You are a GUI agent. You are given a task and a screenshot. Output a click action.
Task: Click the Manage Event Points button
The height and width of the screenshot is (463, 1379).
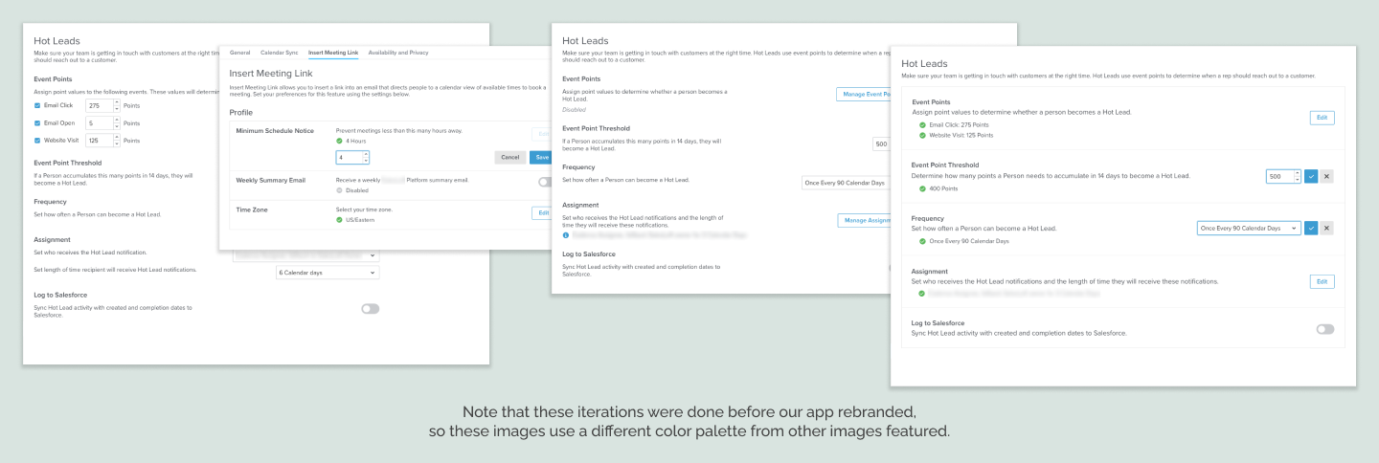click(x=865, y=94)
